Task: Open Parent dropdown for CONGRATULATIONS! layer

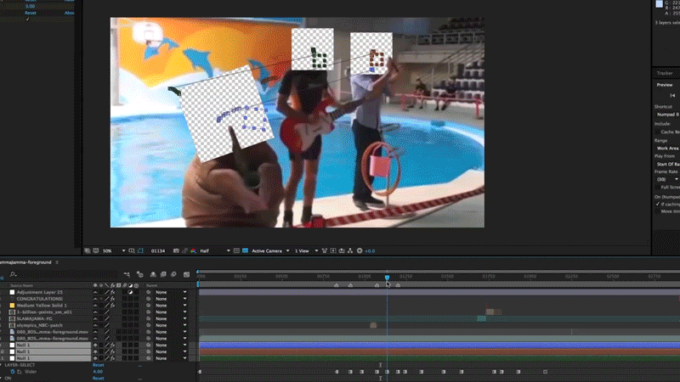Action: pyautogui.click(x=171, y=299)
